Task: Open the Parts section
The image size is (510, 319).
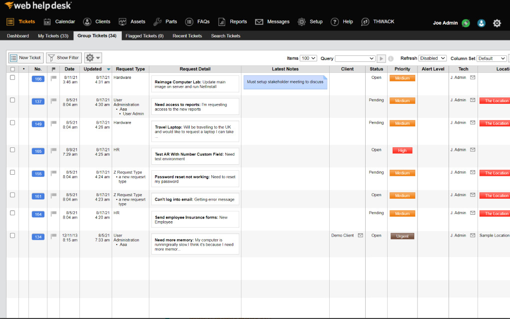Action: point(170,21)
